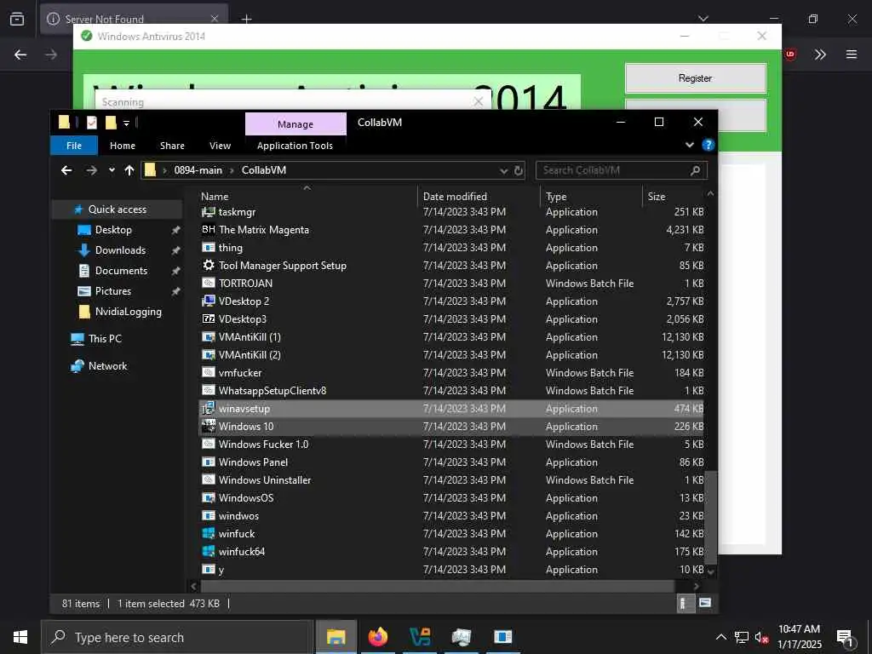
Task: Click the Pictures icon in sidebar
Action: 84,291
